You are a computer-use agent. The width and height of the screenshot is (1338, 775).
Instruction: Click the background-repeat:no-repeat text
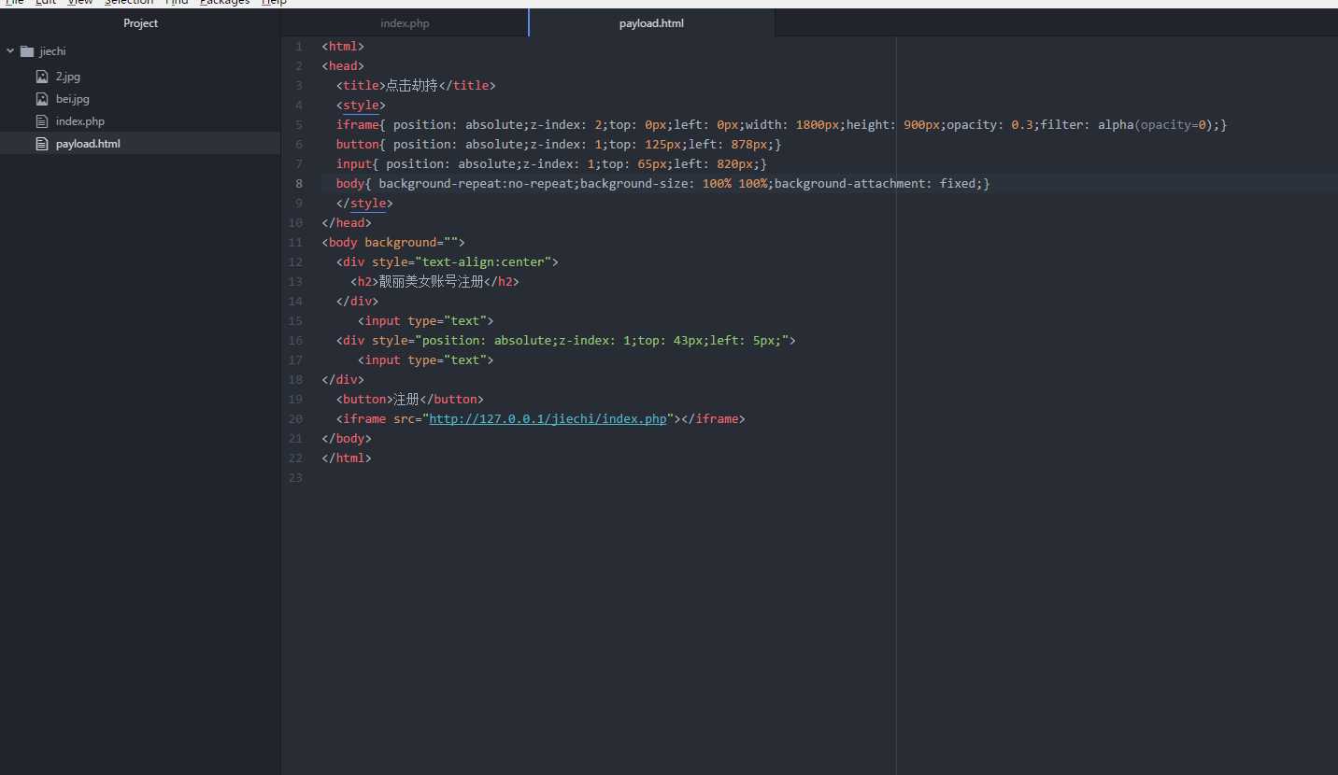point(476,184)
